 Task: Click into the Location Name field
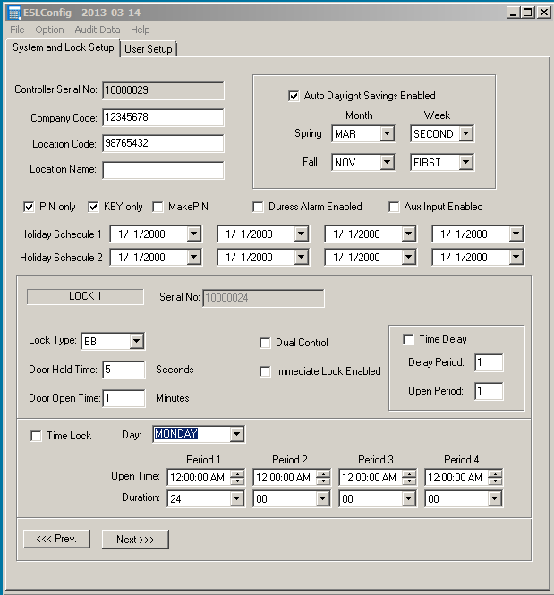click(163, 170)
